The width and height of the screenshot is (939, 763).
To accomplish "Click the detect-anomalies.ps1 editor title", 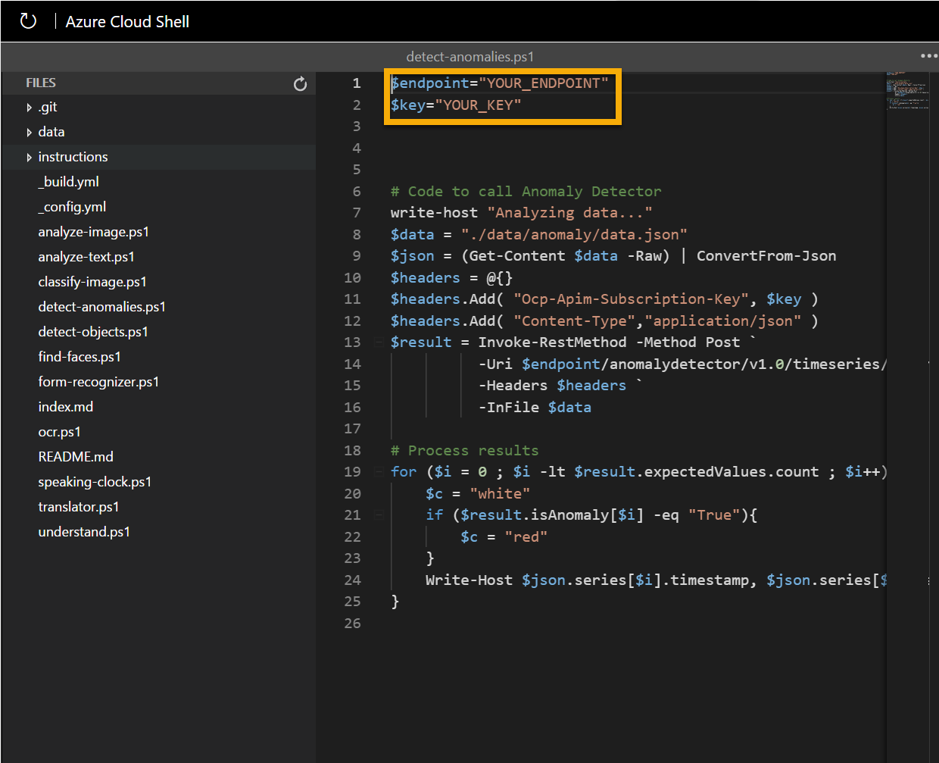I will tap(469, 57).
